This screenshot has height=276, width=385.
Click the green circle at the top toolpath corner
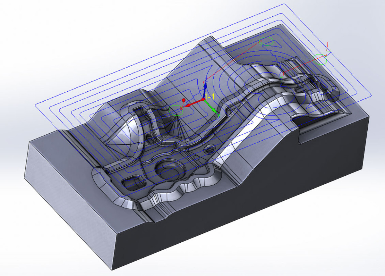click(267, 41)
